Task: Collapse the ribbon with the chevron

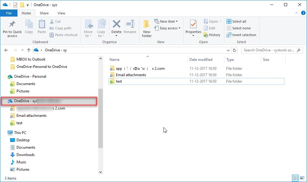Action: click(x=296, y=13)
